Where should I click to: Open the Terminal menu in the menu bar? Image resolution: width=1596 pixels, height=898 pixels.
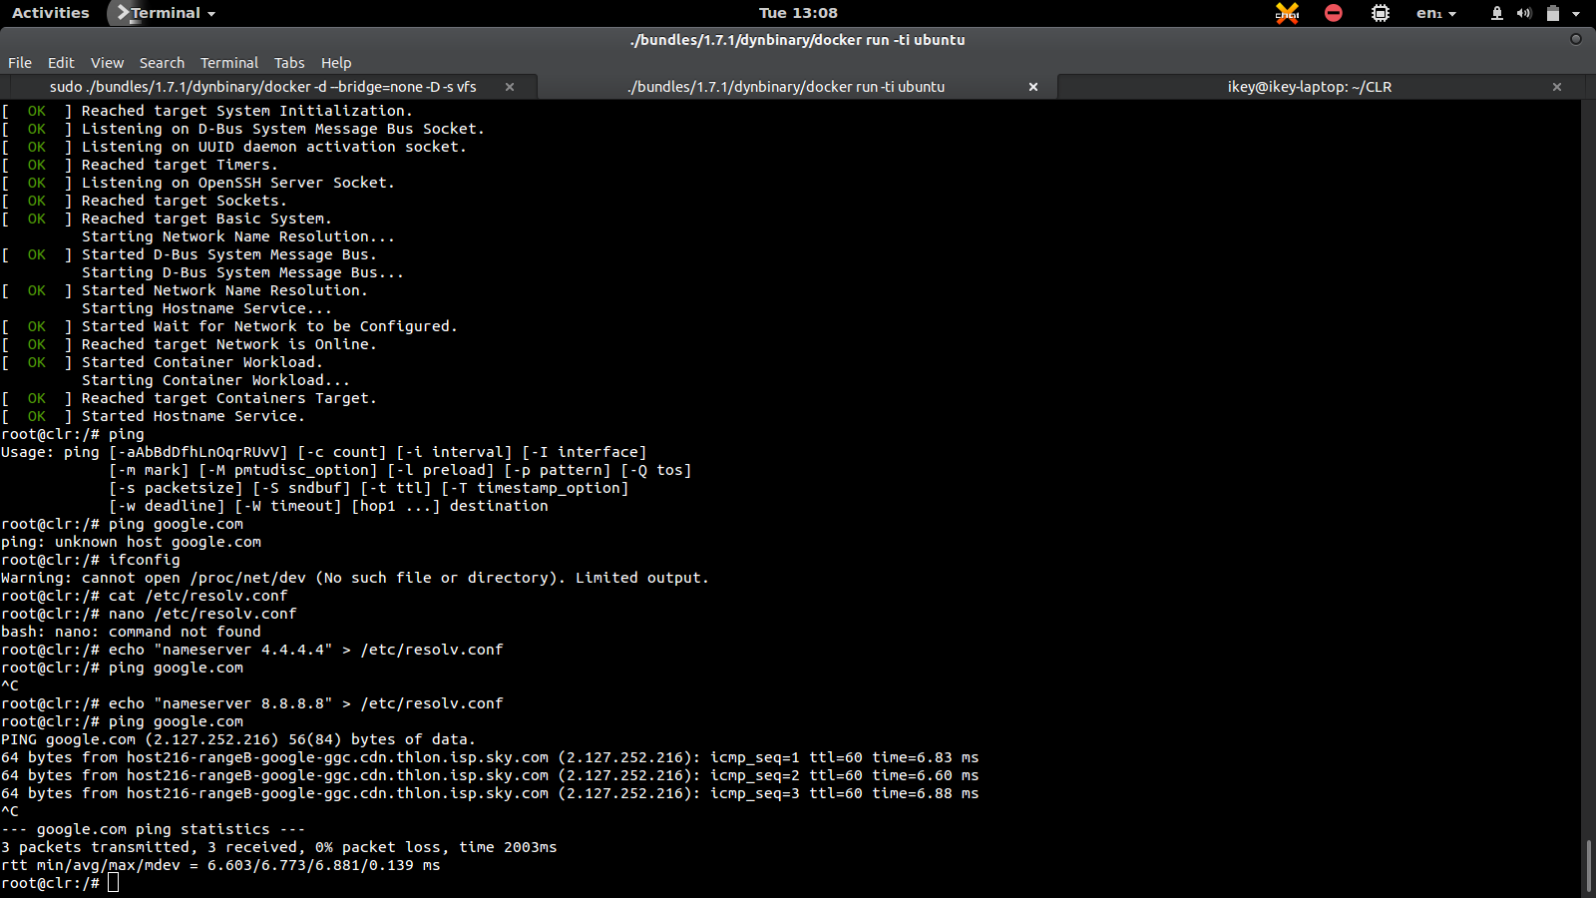coord(229,62)
